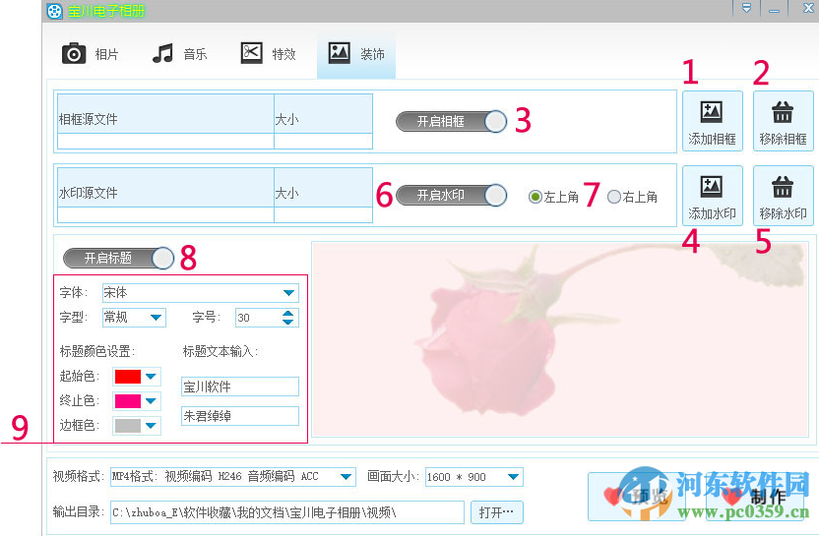The width and height of the screenshot is (819, 536).
Task: Switch to the 音乐 music tab
Action: 179,53
